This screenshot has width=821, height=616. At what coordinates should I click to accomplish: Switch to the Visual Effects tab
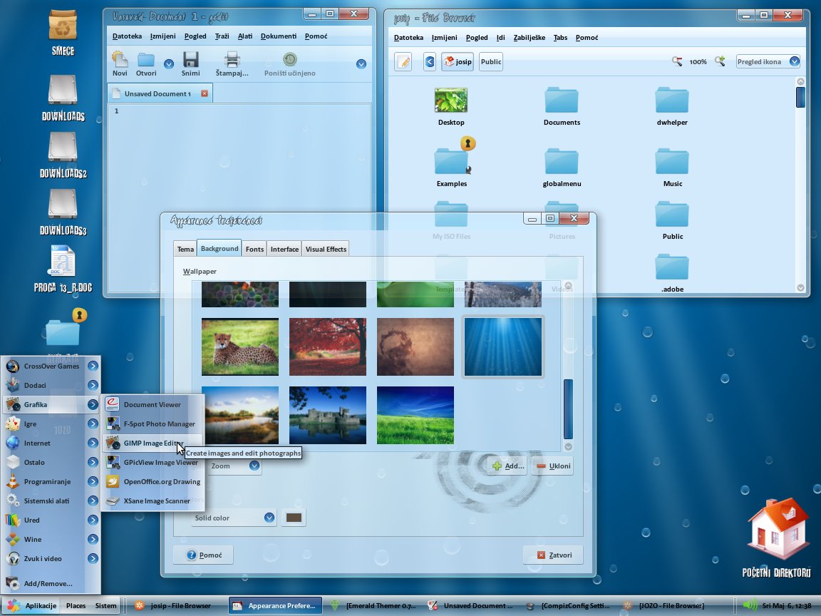(x=326, y=249)
